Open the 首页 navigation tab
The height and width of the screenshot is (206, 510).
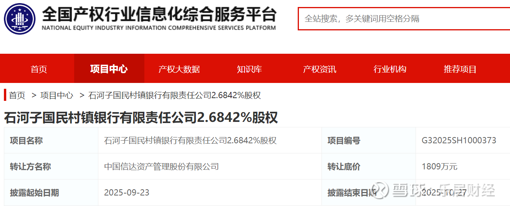(x=39, y=69)
